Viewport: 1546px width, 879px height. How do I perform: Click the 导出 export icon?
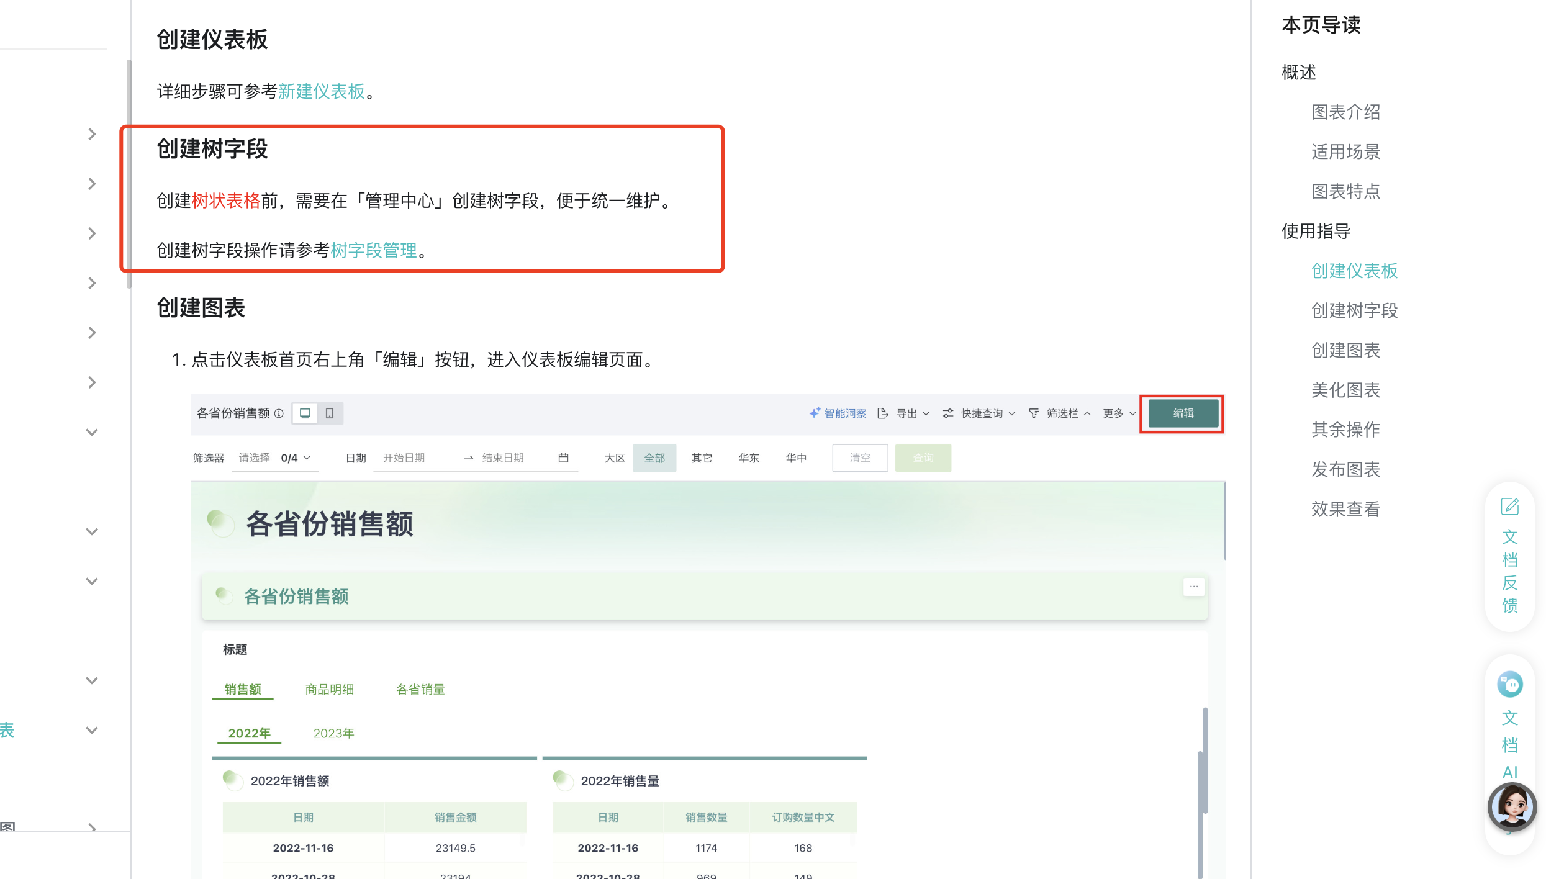click(x=883, y=413)
